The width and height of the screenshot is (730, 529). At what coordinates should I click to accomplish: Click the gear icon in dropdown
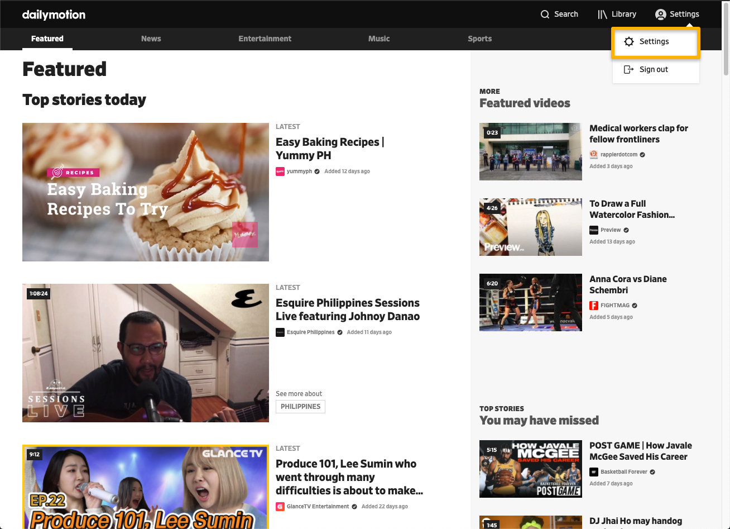629,41
